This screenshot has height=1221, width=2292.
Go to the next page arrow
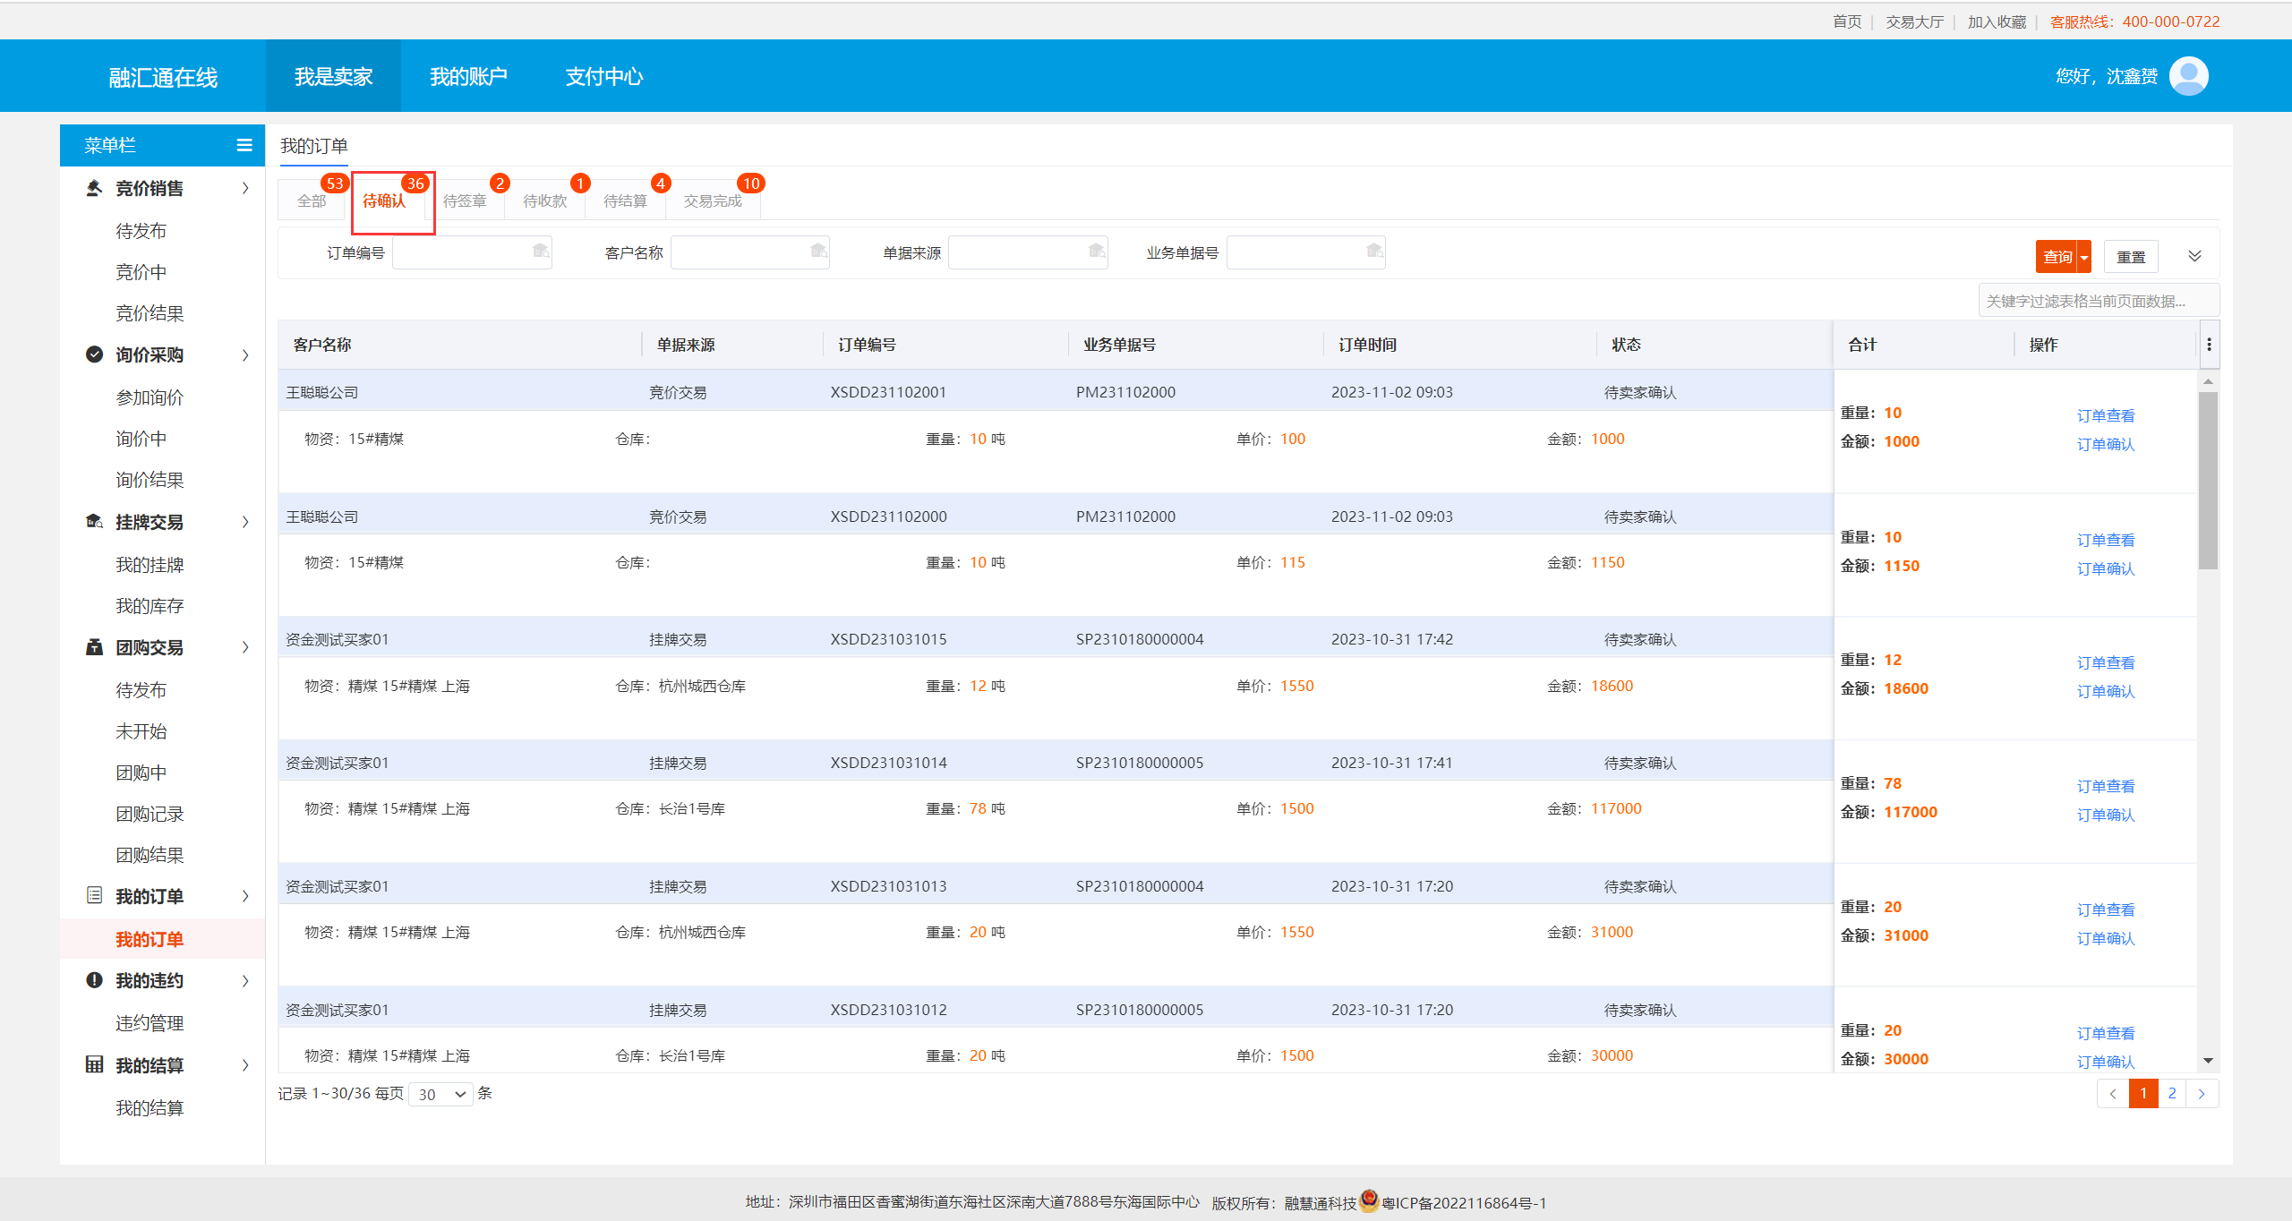pos(2202,1094)
